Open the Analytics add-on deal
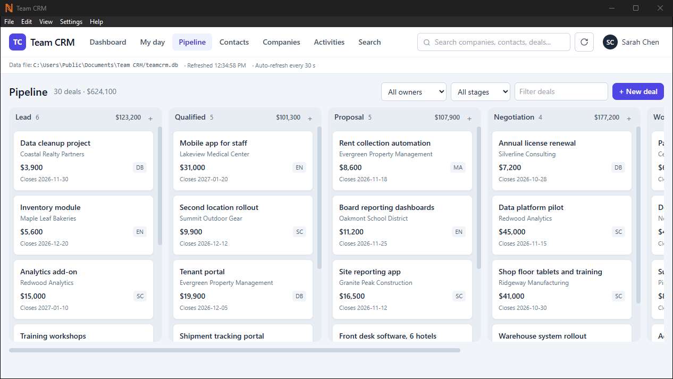This screenshot has width=673, height=379. [x=83, y=289]
